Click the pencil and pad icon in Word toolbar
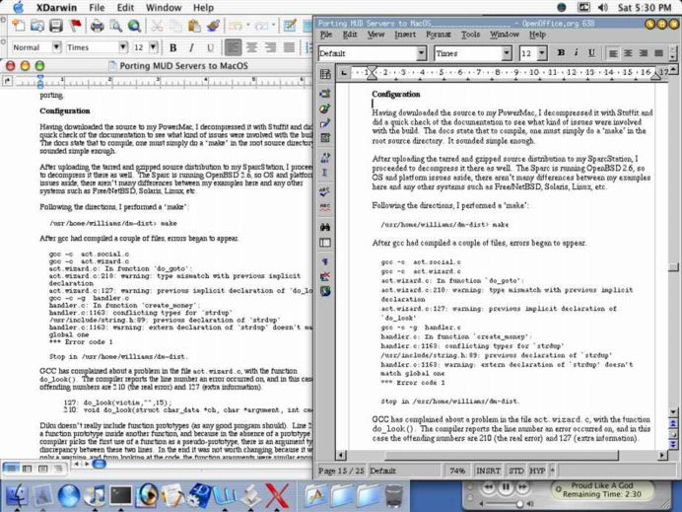Screen dimensions: 682x512 click(x=290, y=26)
